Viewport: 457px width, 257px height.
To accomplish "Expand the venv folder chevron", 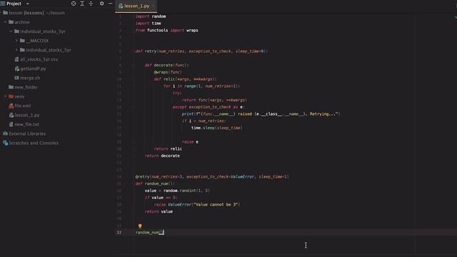I will coord(5,96).
